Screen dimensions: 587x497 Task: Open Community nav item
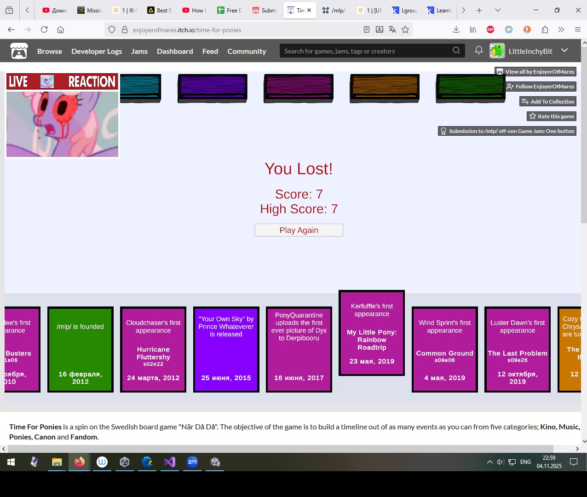pos(247,51)
